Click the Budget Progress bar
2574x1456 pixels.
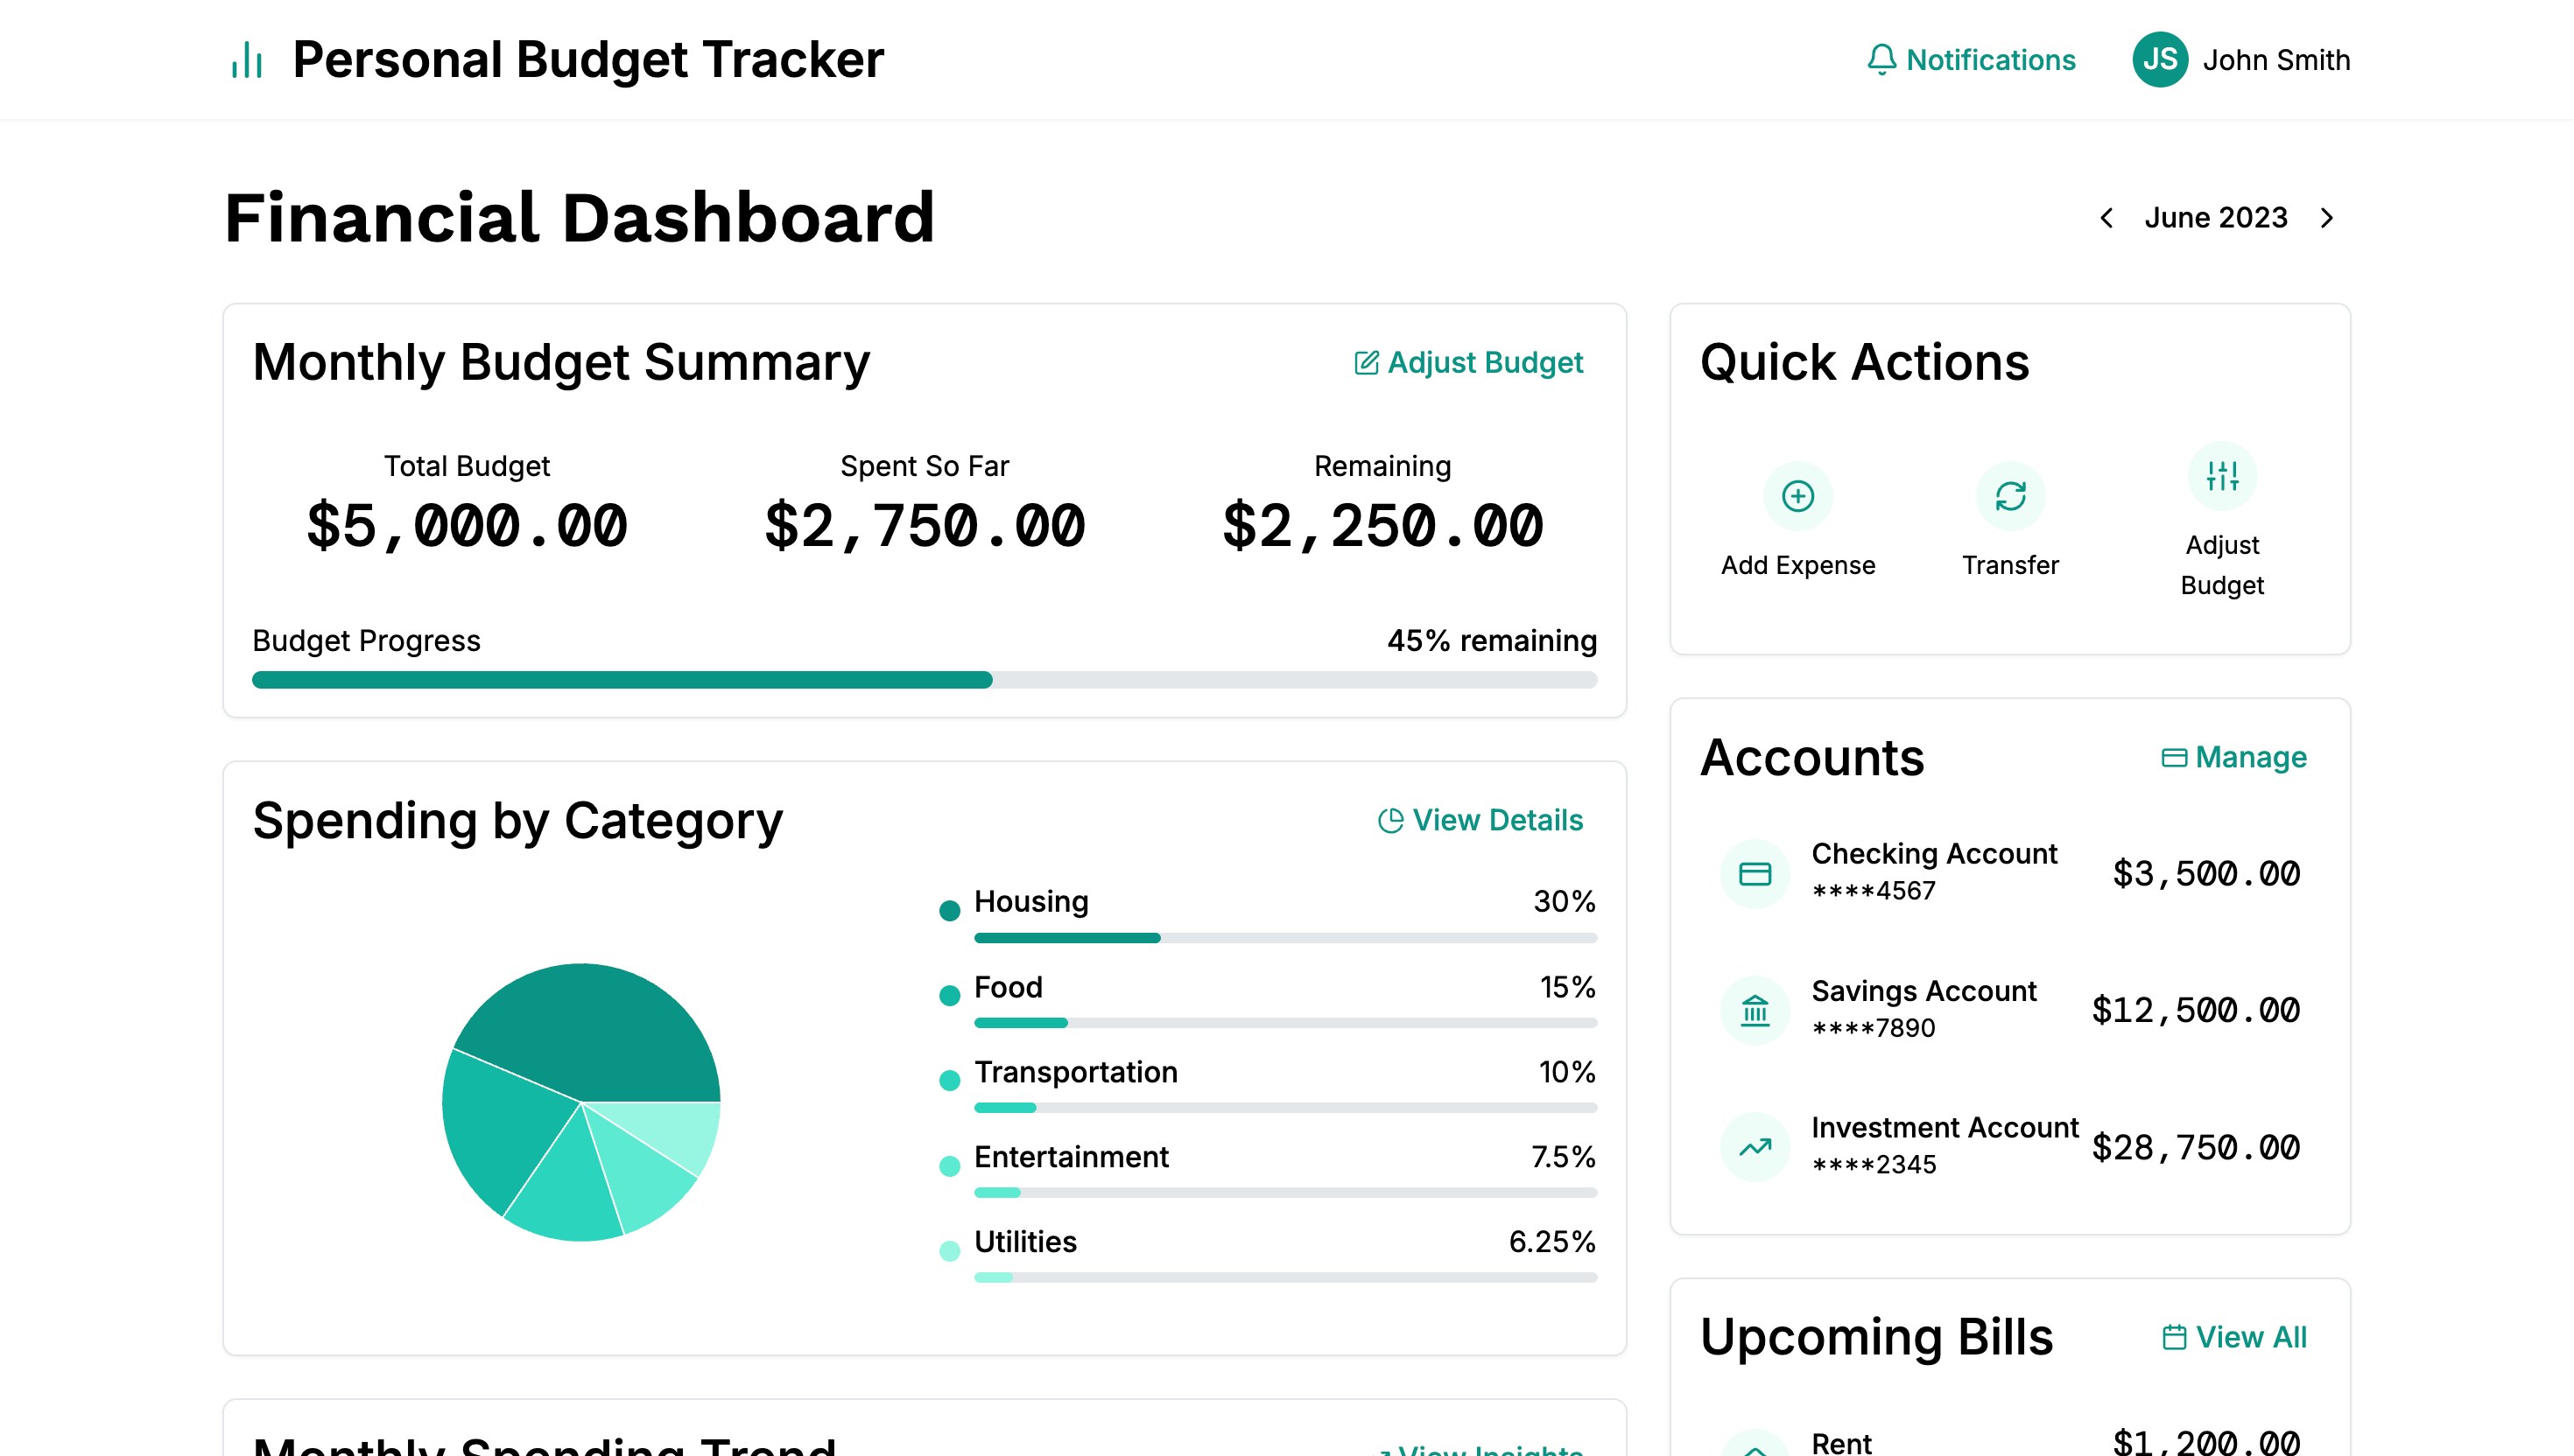tap(924, 680)
